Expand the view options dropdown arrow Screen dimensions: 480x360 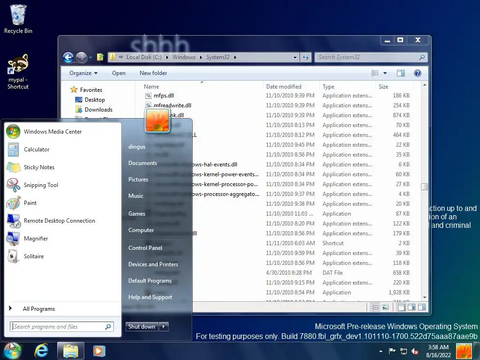385,73
